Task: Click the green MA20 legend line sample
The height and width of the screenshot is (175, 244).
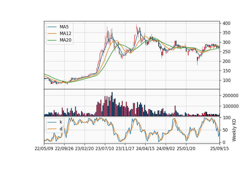Action: tap(52, 40)
